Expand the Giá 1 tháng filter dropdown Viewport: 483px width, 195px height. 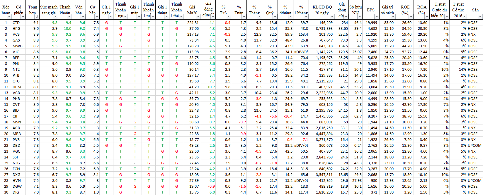click(167, 17)
